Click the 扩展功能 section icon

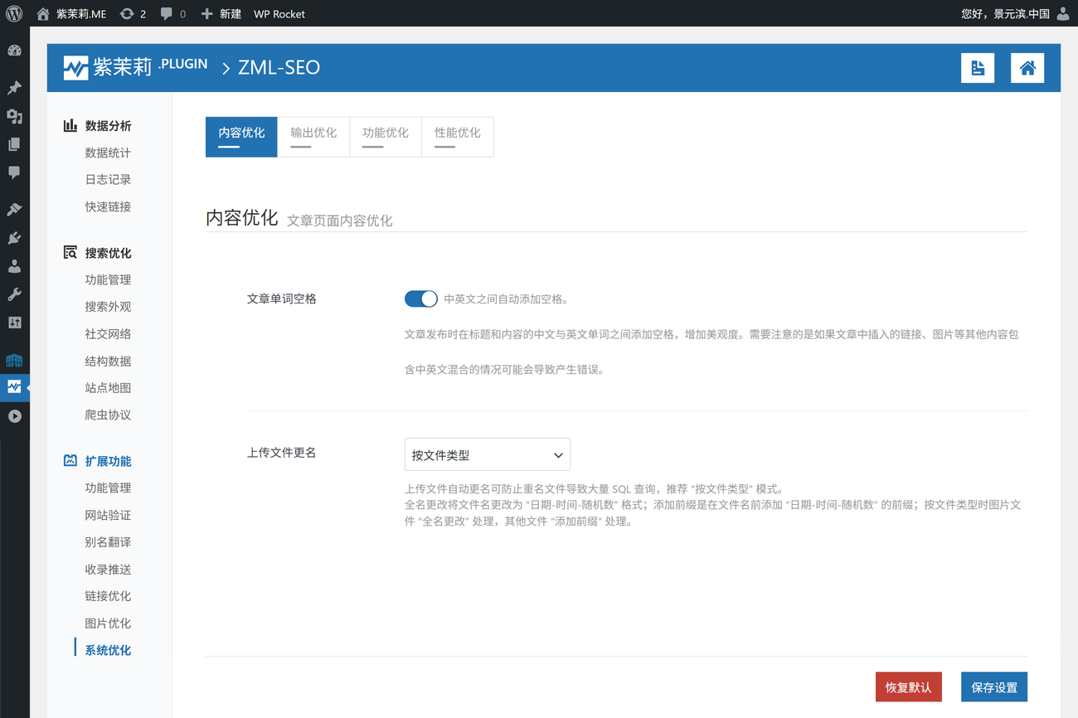coord(70,460)
